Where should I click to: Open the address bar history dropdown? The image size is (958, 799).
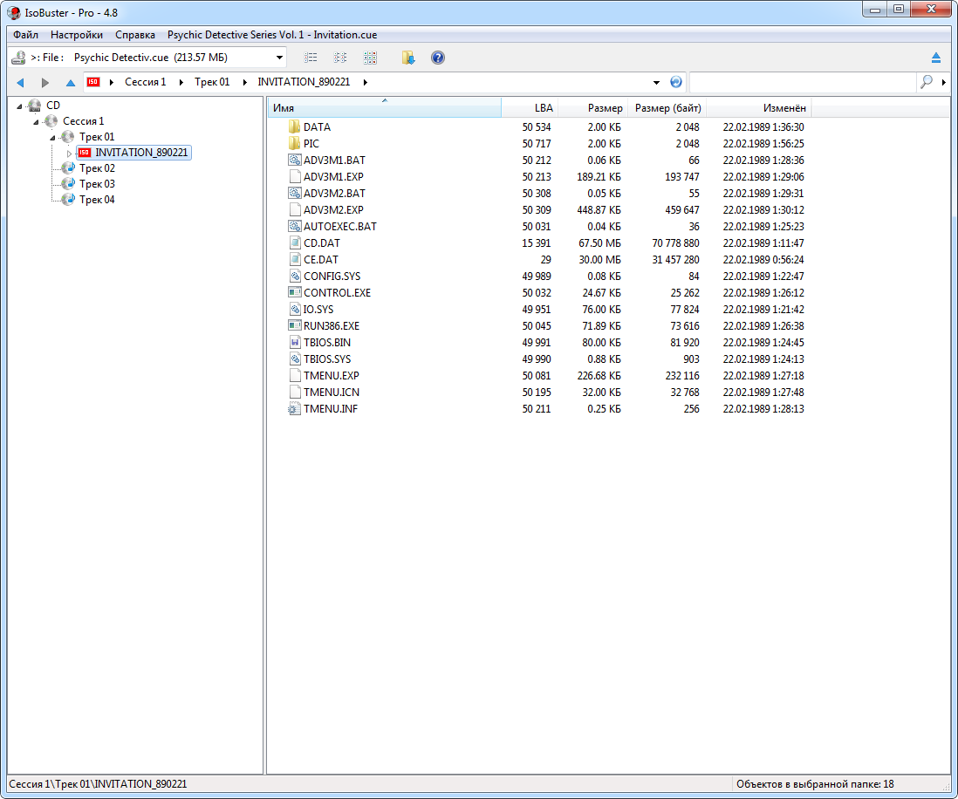[x=656, y=82]
